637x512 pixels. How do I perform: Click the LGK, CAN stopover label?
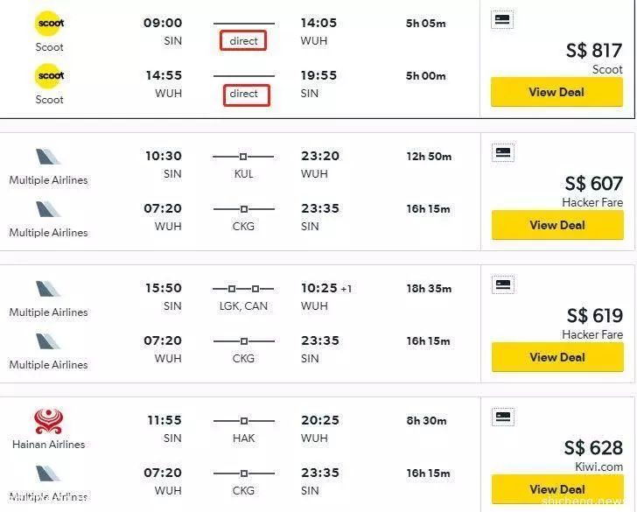click(243, 306)
